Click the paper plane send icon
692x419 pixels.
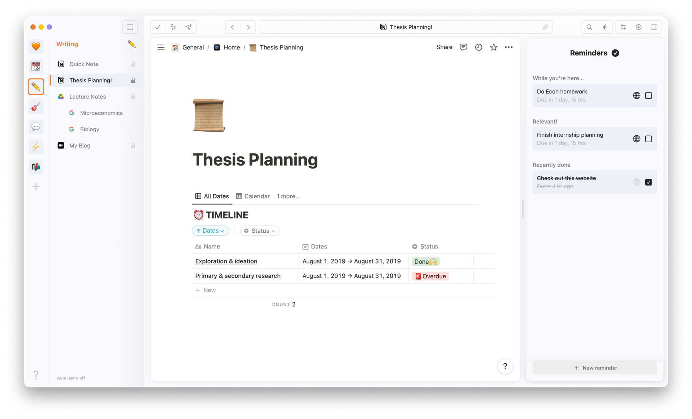[x=189, y=27]
